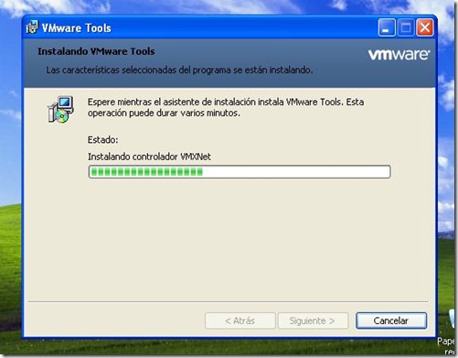Click the empty white progress bar portion

point(296,172)
